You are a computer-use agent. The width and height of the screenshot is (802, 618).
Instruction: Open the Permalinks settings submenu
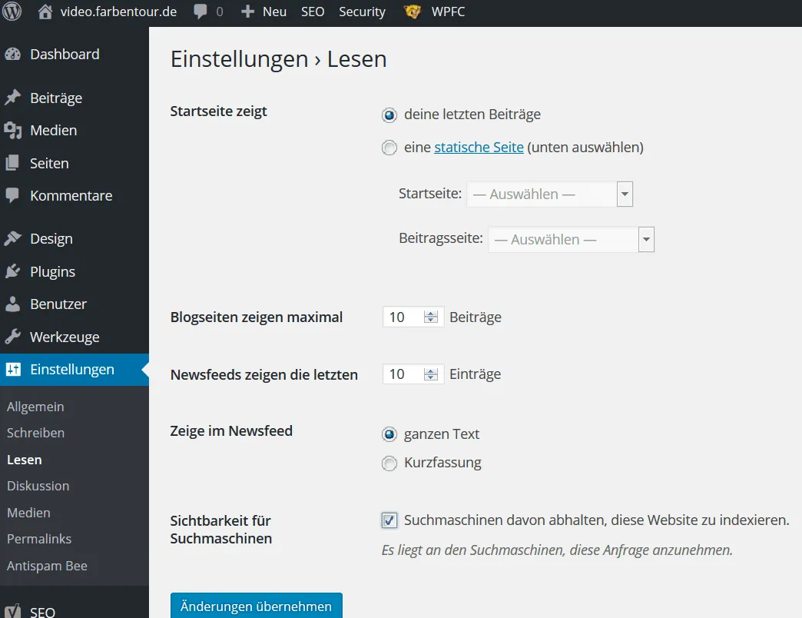pyautogui.click(x=39, y=539)
